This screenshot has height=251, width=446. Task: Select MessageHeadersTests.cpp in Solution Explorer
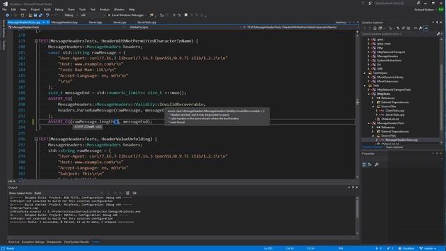401,140
